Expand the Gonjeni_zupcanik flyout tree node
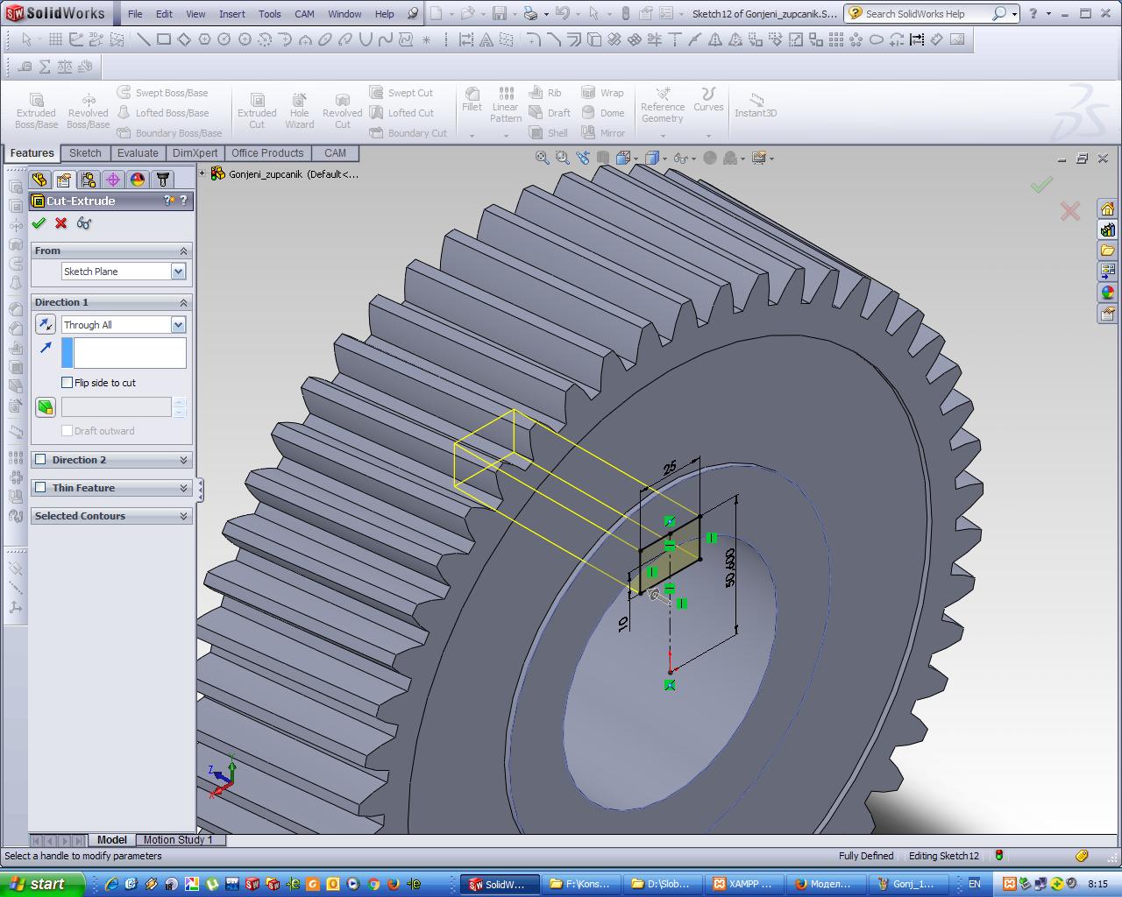 pos(202,173)
